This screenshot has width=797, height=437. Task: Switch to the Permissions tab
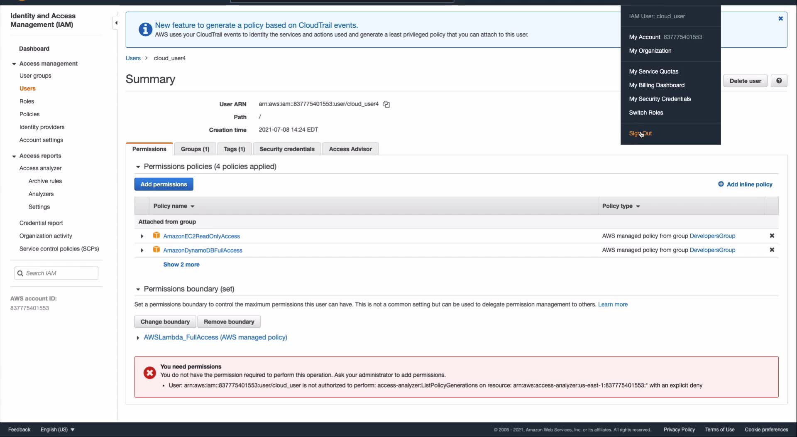(149, 149)
